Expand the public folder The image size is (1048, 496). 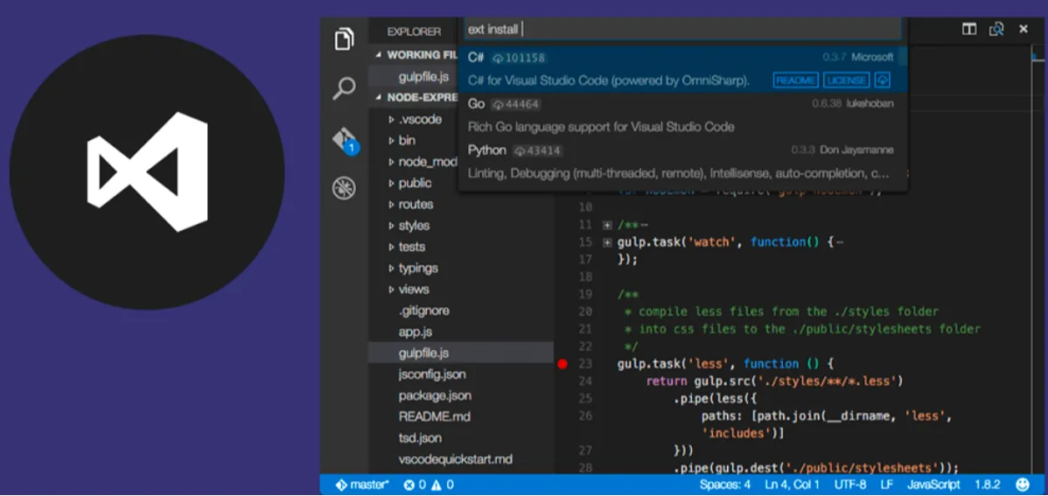tap(392, 183)
